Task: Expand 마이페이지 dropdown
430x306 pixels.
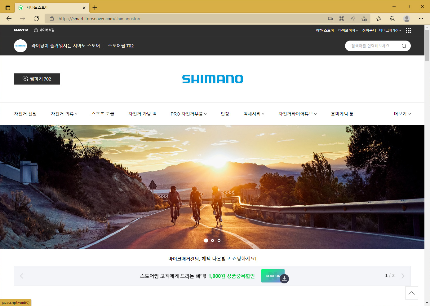Action: coord(348,30)
